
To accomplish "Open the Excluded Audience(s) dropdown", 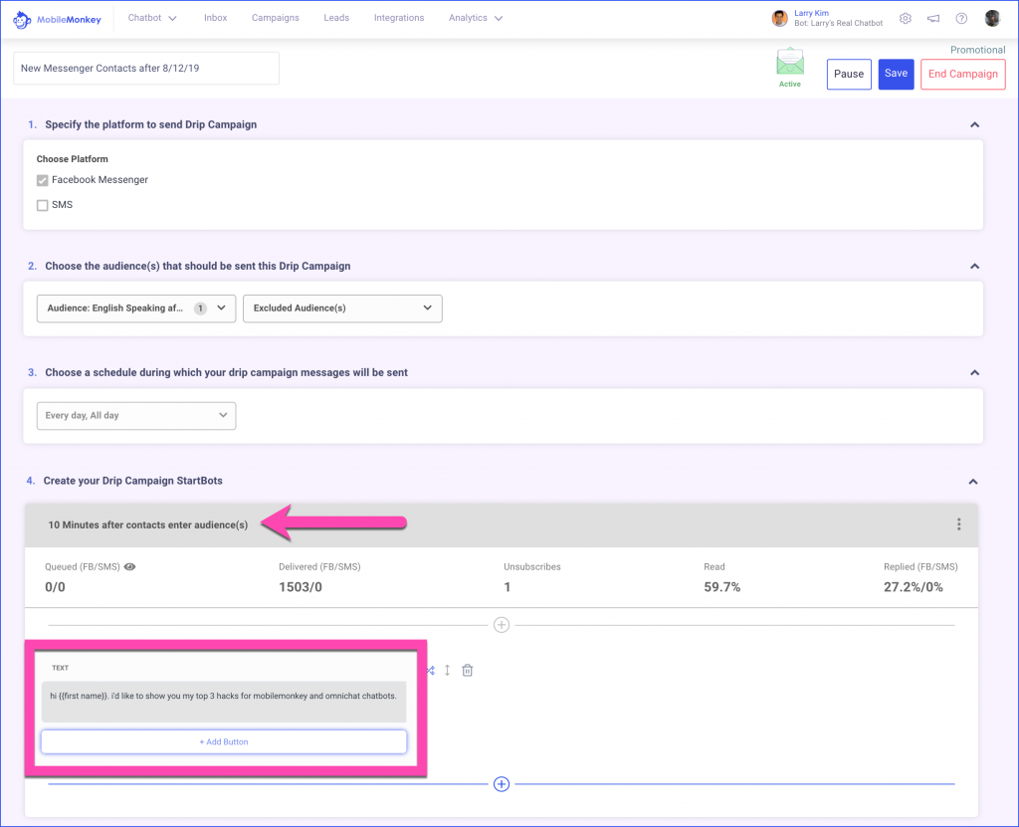I will pyautogui.click(x=342, y=309).
